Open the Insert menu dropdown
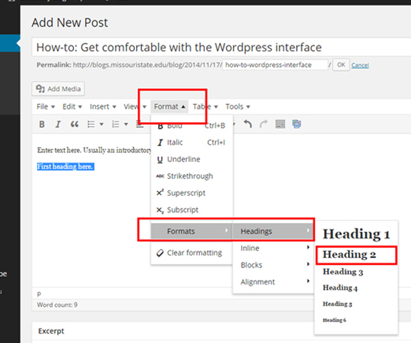Image resolution: width=411 pixels, height=343 pixels. point(102,106)
